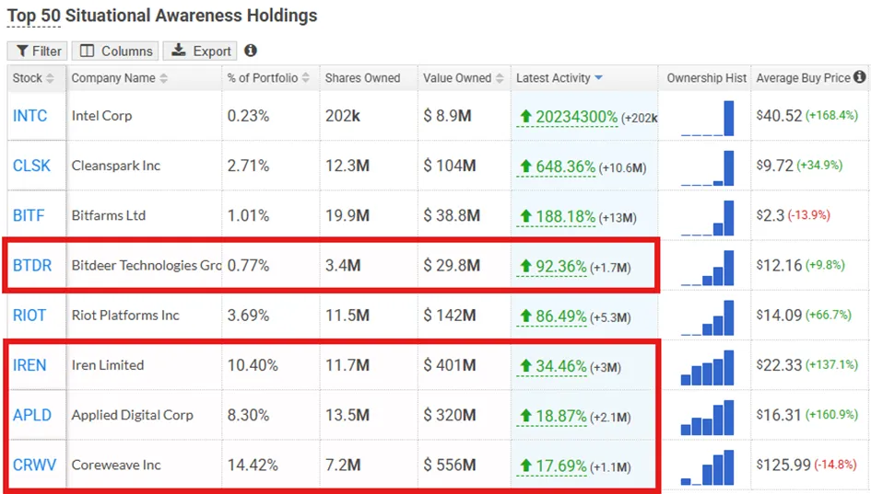Screen dimensions: 871x494
Task: Click info icon next to Average Buy Price
Action: (x=859, y=77)
